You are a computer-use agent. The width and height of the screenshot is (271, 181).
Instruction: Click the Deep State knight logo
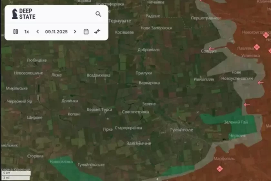pyautogui.click(x=15, y=14)
